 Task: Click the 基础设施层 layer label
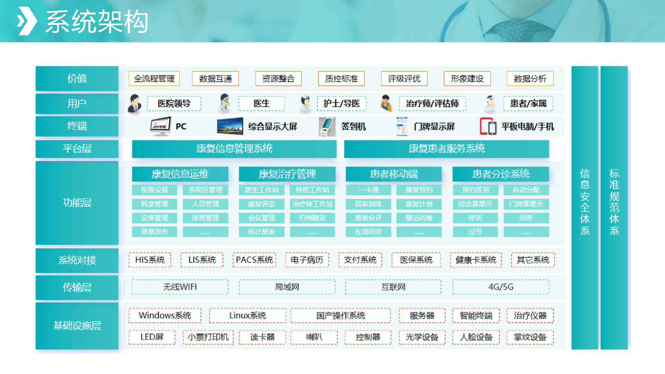pyautogui.click(x=77, y=326)
